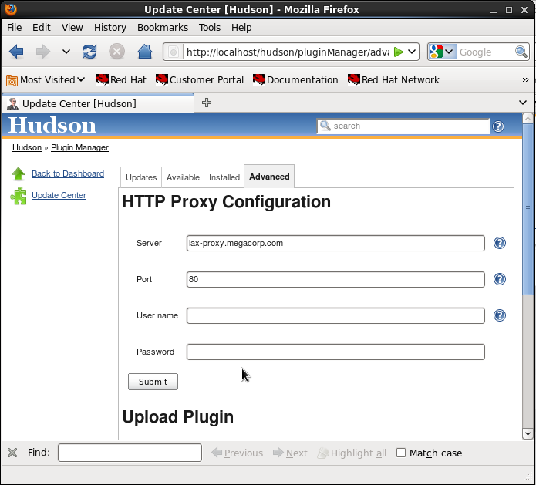This screenshot has height=485, width=536.
Task: Click the vertical scrollbar thumb
Action: pyautogui.click(x=528, y=208)
